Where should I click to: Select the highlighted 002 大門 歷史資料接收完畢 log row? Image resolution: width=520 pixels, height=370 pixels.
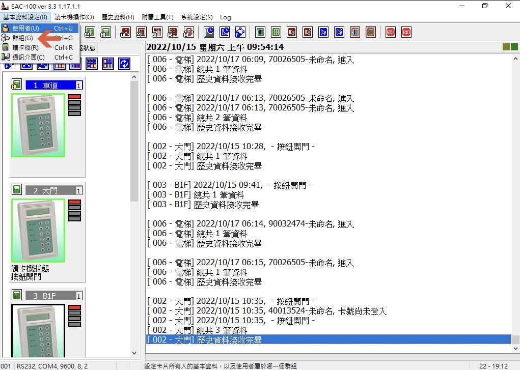tap(329, 339)
